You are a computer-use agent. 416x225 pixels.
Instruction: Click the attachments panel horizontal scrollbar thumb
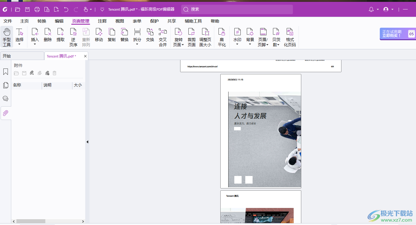pos(31,221)
